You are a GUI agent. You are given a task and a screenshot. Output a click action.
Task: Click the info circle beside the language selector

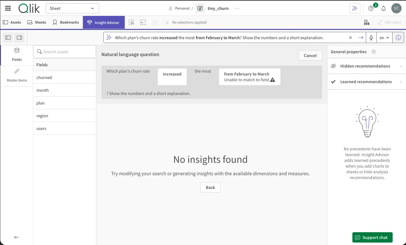click(x=398, y=37)
